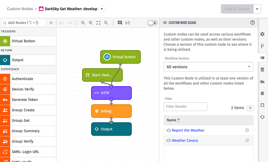The width and height of the screenshot is (268, 162).
Task: Click the zoom out magnifier icon
Action: (x=83, y=23)
